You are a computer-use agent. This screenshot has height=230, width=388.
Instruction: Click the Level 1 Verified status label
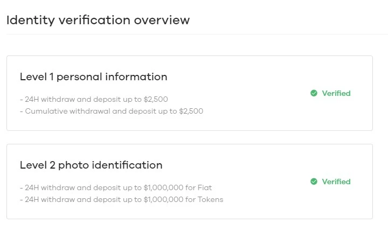336,93
